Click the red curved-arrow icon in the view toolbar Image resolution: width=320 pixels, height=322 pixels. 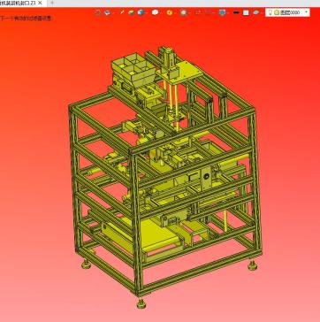pyautogui.click(x=98, y=12)
